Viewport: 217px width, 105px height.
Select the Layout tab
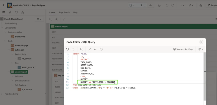pyautogui.click(x=52, y=12)
